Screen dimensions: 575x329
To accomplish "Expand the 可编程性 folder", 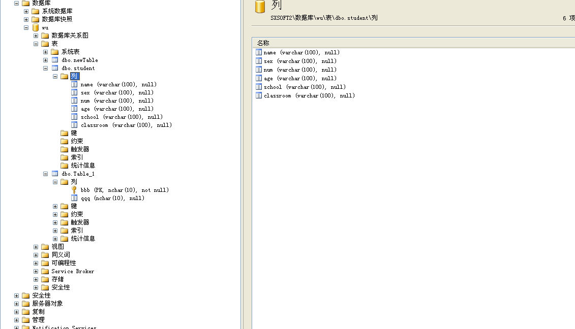I will point(36,263).
